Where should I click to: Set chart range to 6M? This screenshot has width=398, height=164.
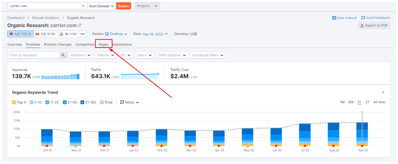coord(351,102)
